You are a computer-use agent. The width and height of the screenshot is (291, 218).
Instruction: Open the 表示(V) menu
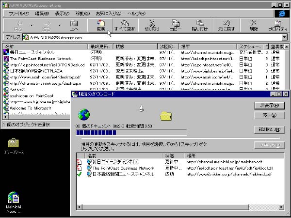(62, 14)
